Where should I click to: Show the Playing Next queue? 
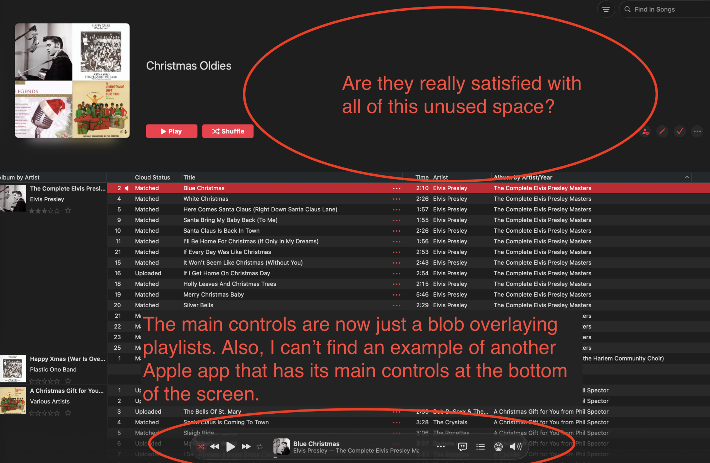pyautogui.click(x=480, y=447)
